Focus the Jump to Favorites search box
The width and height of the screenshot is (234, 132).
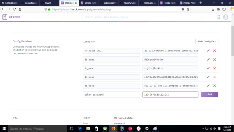[x=116, y=17]
